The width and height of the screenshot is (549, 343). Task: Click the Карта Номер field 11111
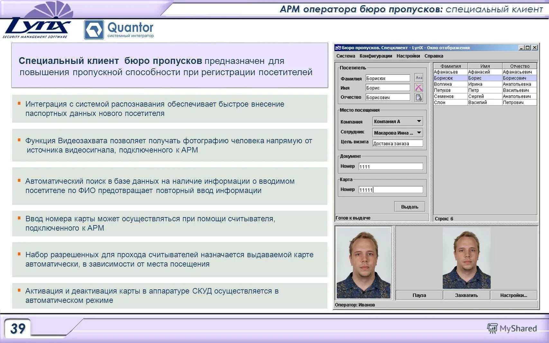(391, 190)
